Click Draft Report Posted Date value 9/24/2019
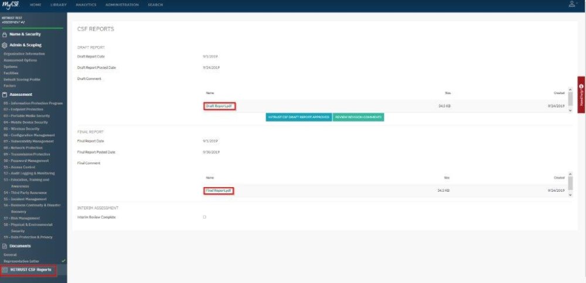This screenshot has width=586, height=283. [211, 68]
